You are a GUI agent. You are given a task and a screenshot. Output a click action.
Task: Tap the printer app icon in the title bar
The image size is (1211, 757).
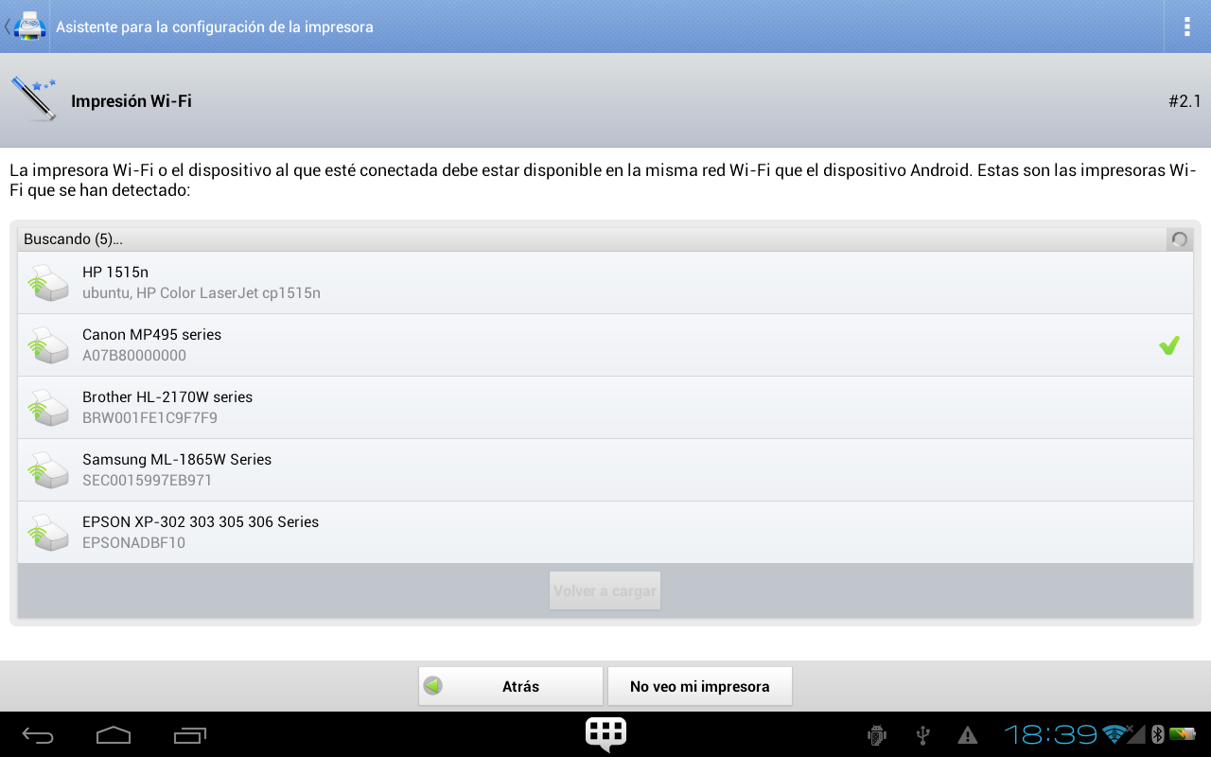coord(29,26)
